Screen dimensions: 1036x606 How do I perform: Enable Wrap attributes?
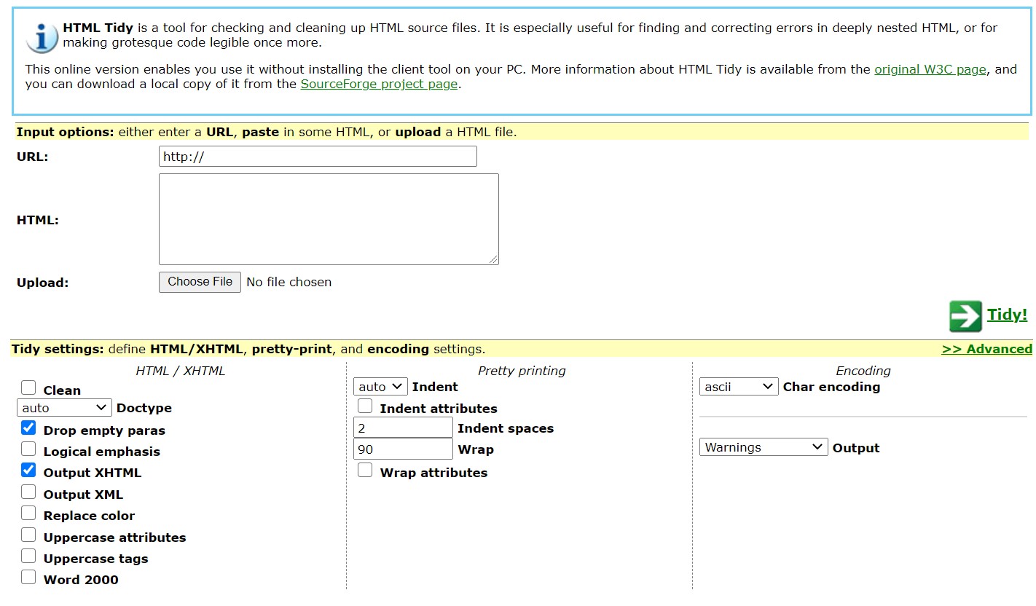point(365,470)
